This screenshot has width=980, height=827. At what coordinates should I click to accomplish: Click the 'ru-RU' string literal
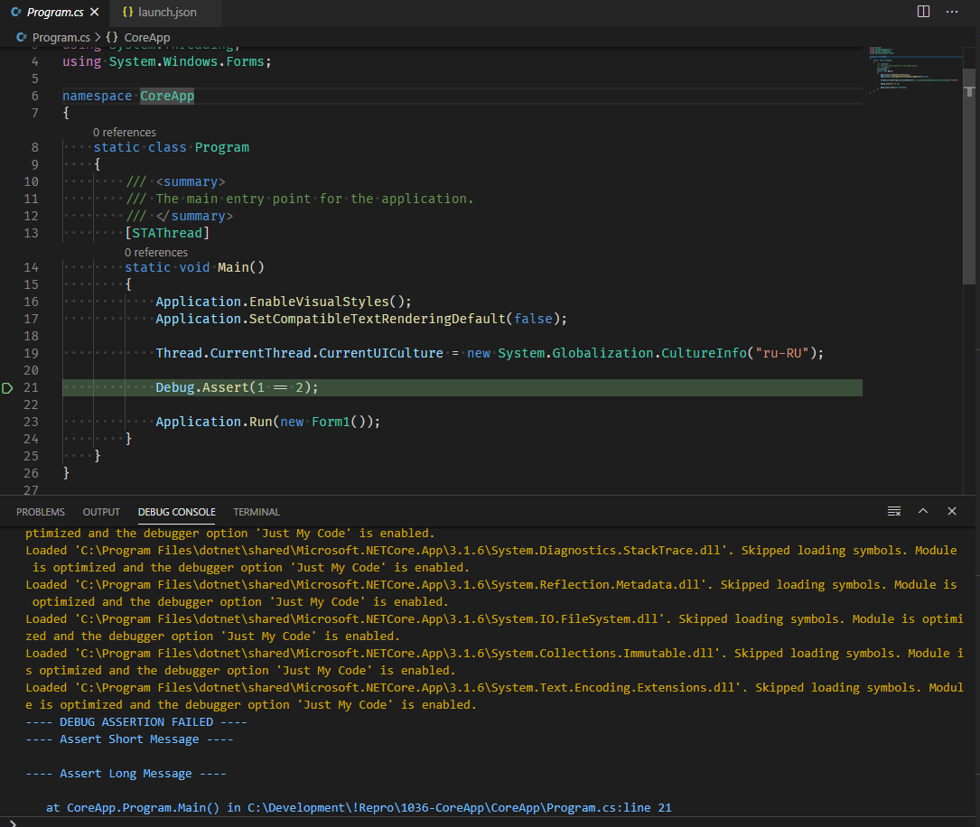782,353
